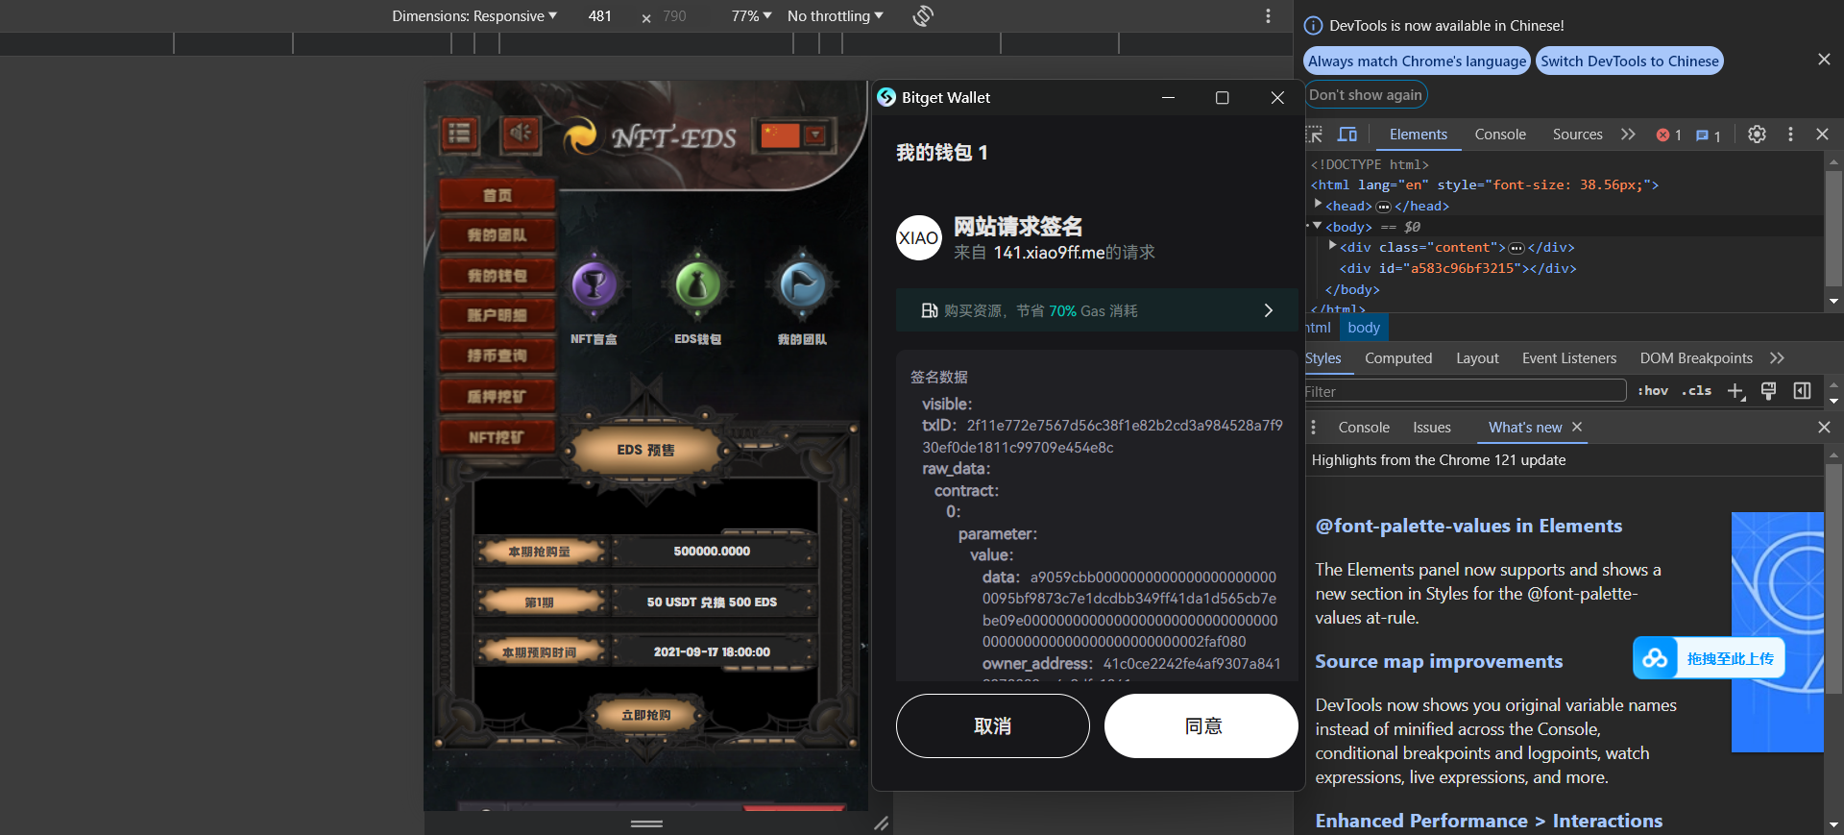
Task: Open the No throttling dropdown
Action: (835, 16)
